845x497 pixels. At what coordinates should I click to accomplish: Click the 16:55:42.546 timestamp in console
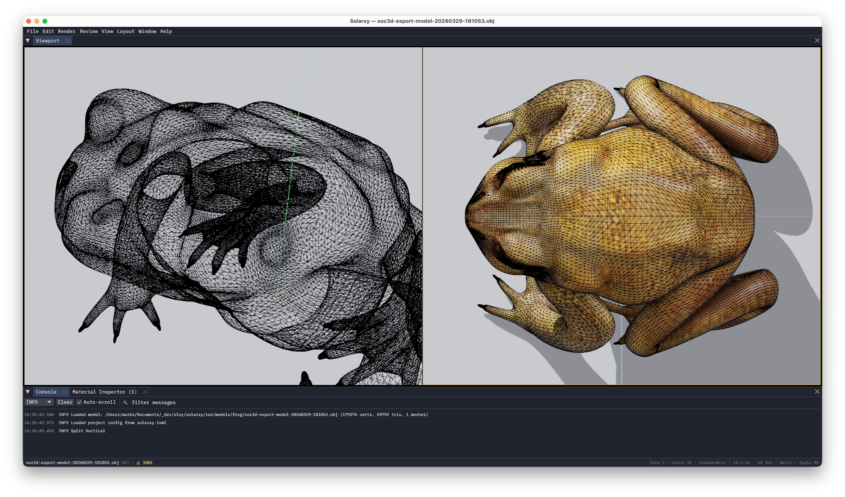point(39,415)
